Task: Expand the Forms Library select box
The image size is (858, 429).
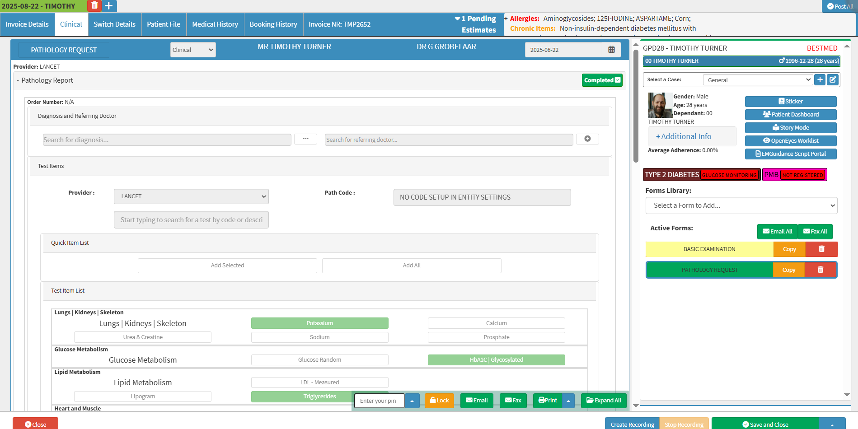Action: click(x=741, y=205)
